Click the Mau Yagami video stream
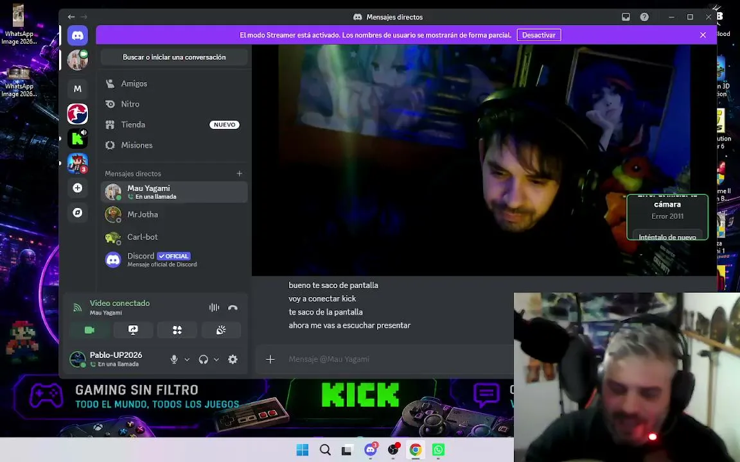 tap(484, 160)
